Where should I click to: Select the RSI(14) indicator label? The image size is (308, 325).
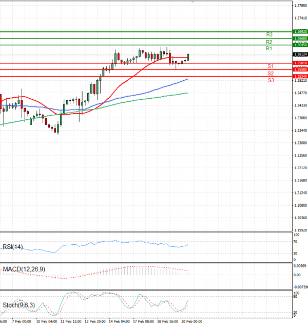pyautogui.click(x=13, y=247)
